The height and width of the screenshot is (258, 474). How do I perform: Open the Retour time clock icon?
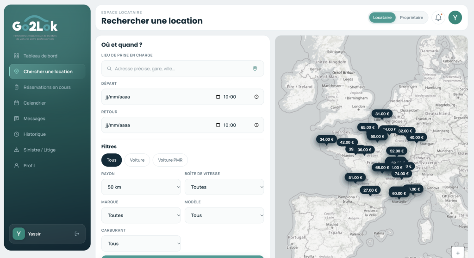coord(256,125)
